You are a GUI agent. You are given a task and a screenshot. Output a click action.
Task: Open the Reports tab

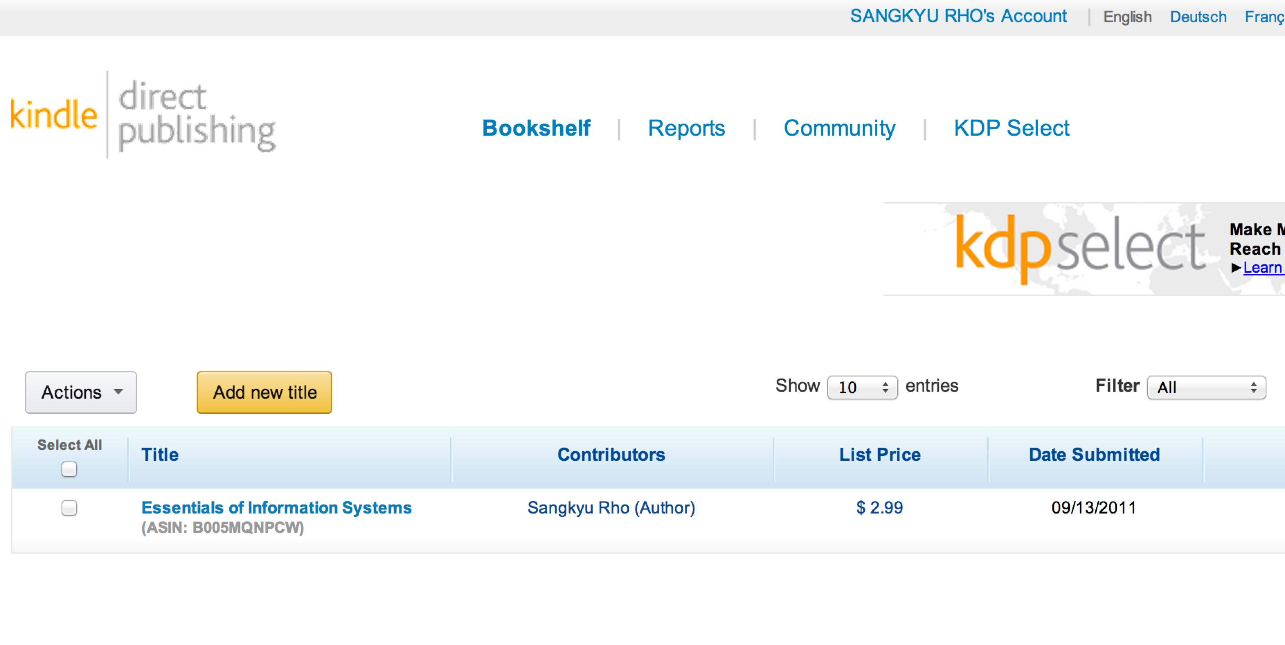[x=686, y=128]
